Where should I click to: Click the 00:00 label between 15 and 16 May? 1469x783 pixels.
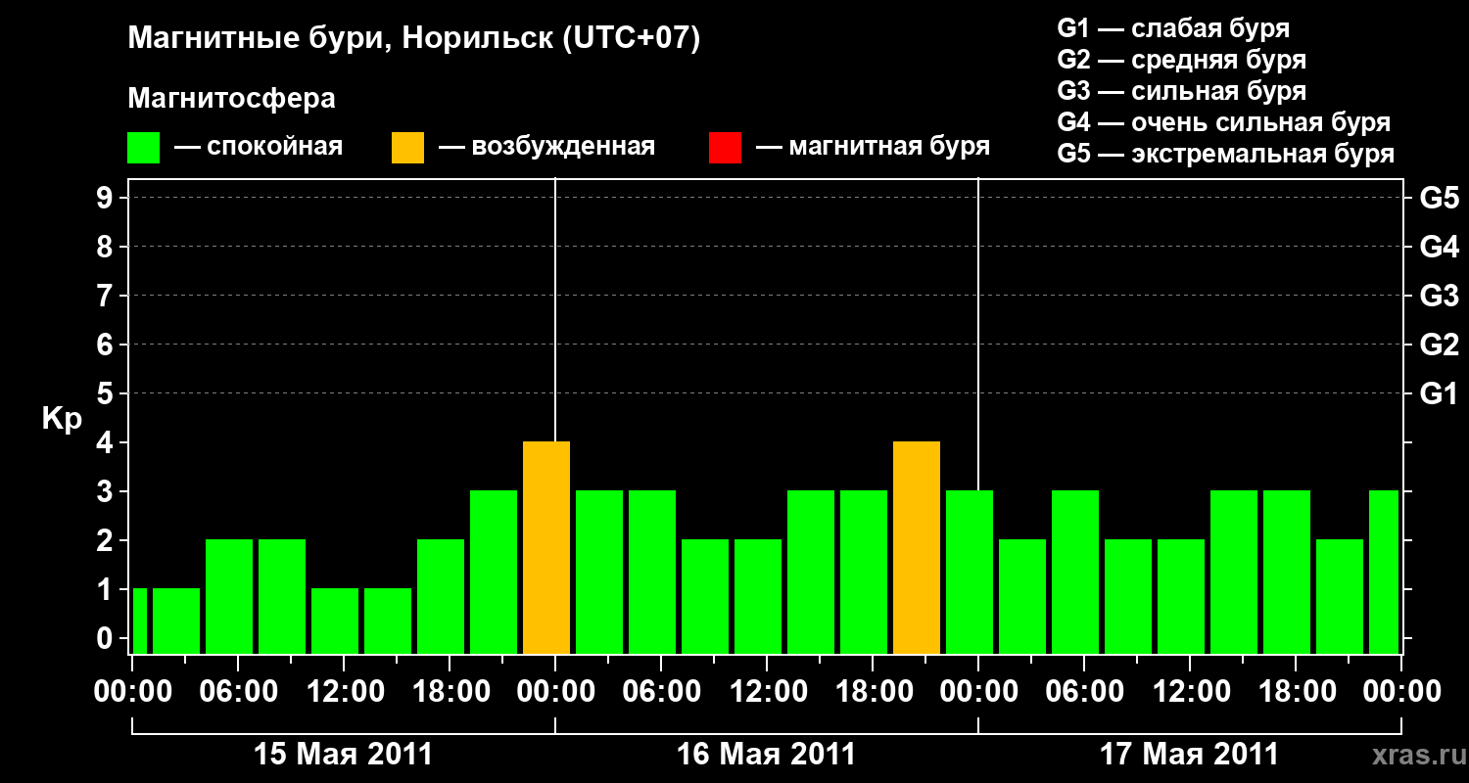pos(554,692)
